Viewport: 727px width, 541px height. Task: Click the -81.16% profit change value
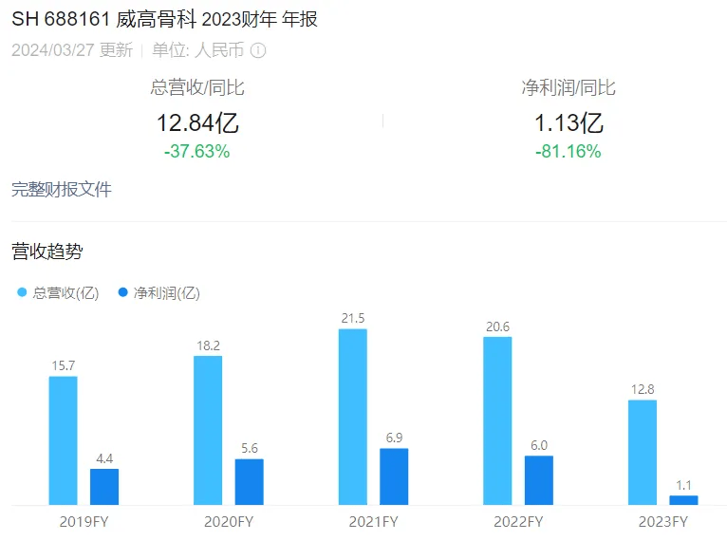tap(569, 151)
